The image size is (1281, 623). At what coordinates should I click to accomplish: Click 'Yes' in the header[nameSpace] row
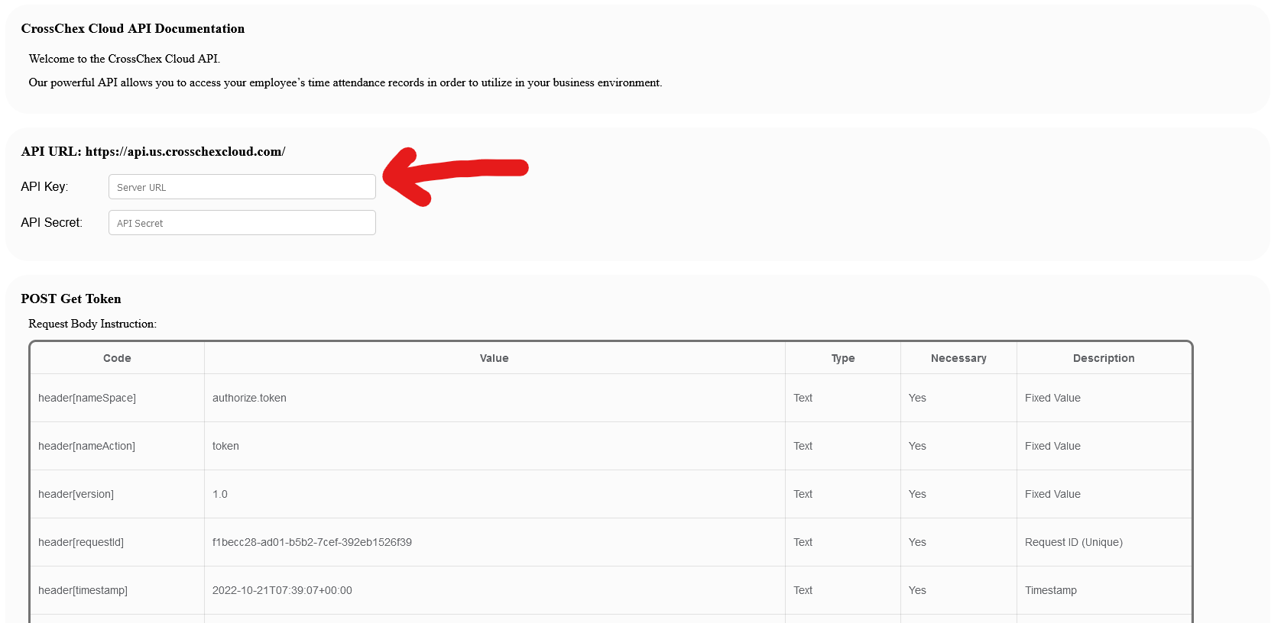click(917, 398)
